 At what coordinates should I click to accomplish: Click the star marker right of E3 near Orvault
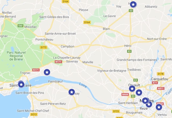click(x=139, y=92)
